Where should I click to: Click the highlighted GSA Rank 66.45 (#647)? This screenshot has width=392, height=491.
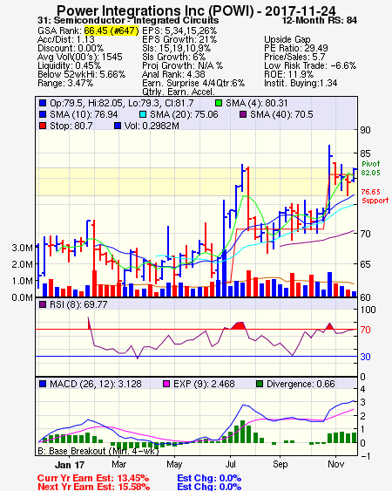coord(112,31)
